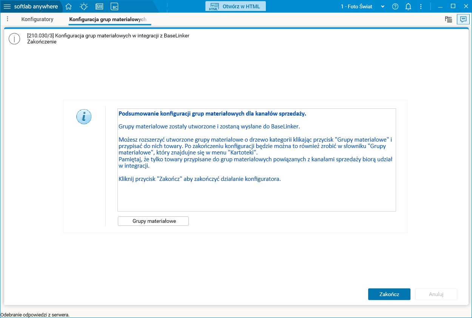Switch to the Konfiguratory tab
The width and height of the screenshot is (472, 318).
(x=37, y=19)
